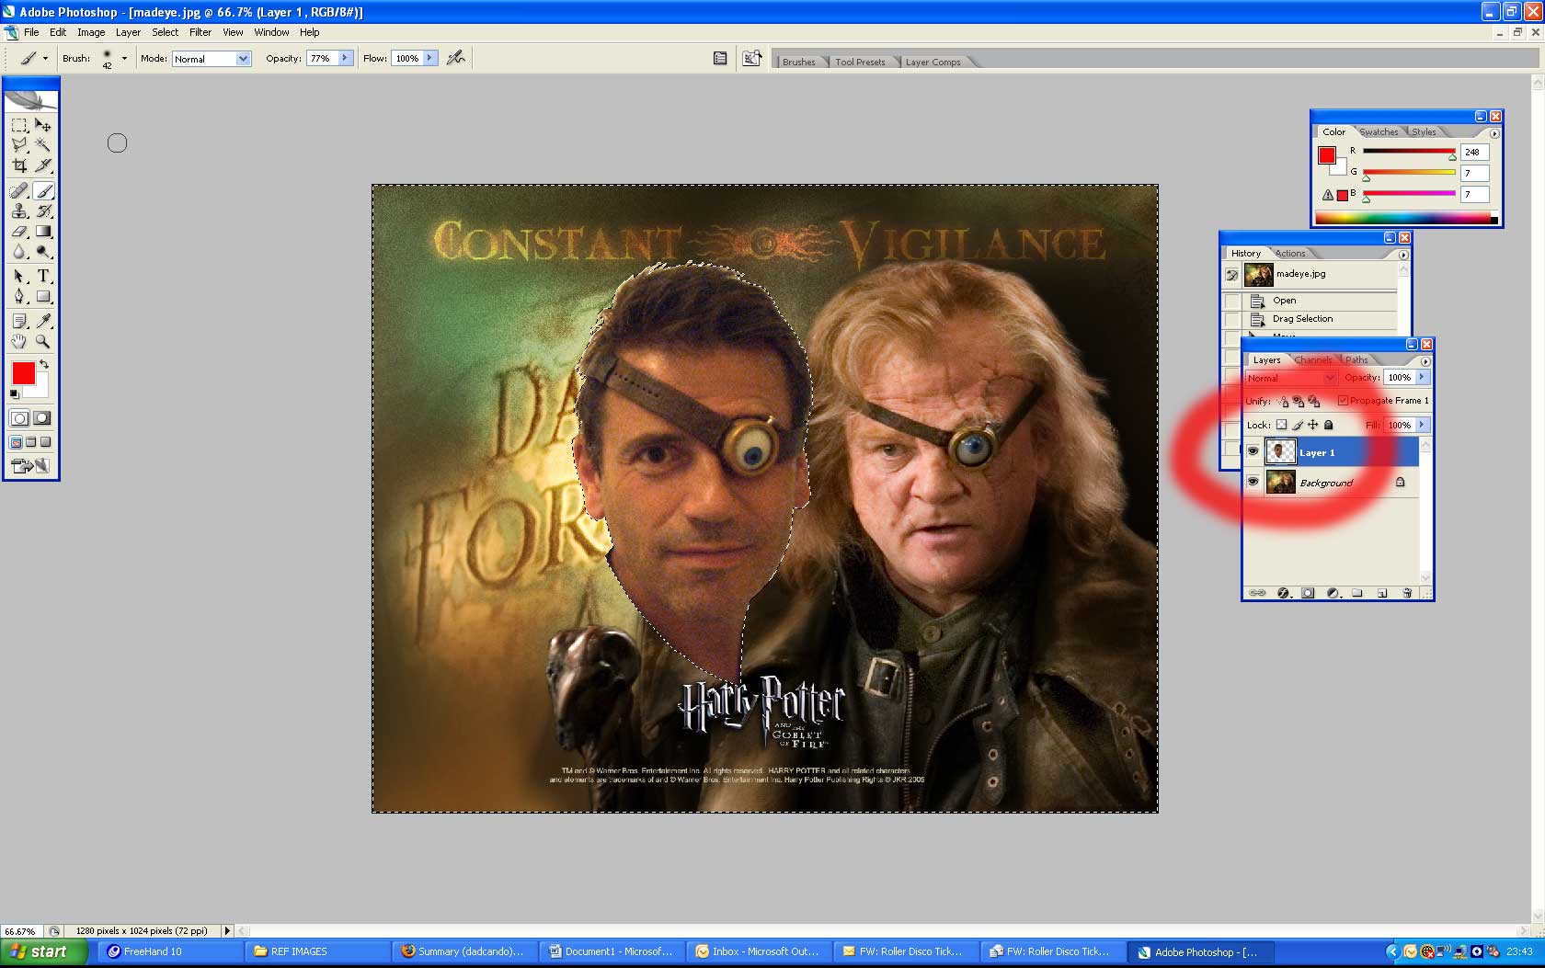Select the Magic Wand tool
This screenshot has height=968, width=1545.
tap(43, 145)
